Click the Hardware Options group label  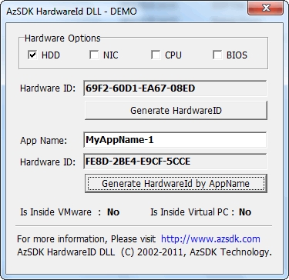[62, 38]
